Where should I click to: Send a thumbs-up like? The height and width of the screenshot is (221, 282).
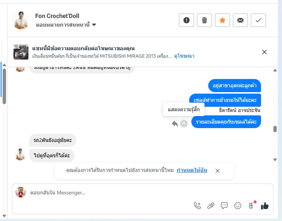[x=265, y=206]
